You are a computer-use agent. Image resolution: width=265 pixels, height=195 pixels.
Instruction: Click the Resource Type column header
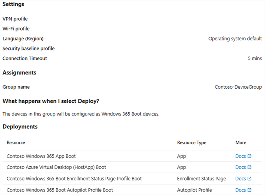[x=192, y=143]
